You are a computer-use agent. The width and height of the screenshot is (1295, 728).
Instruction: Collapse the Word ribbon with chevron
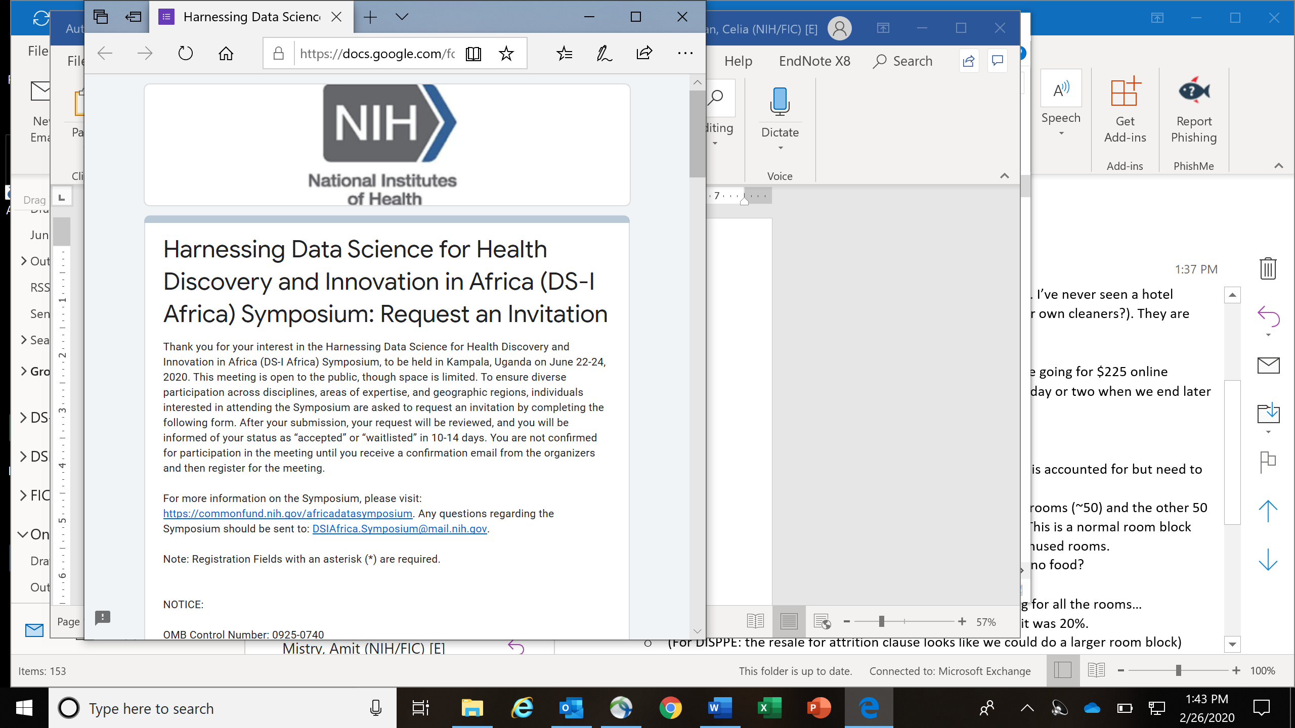click(x=1005, y=176)
